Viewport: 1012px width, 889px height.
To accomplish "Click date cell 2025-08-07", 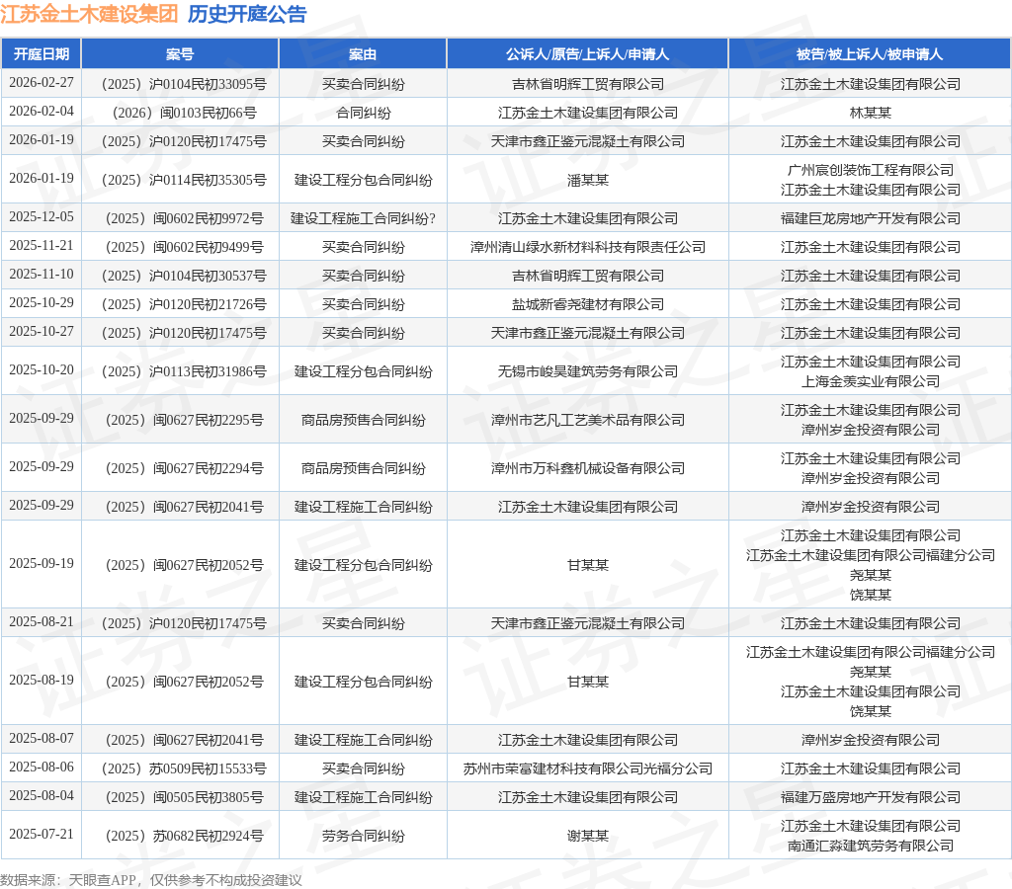I will 42,738.
